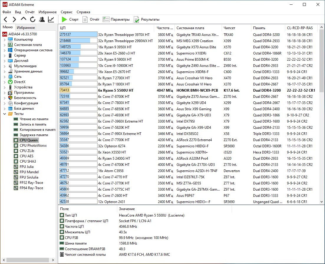The width and height of the screenshot is (325, 264).
Task: Open the FPU Julia test
Action: (x=23, y=166)
